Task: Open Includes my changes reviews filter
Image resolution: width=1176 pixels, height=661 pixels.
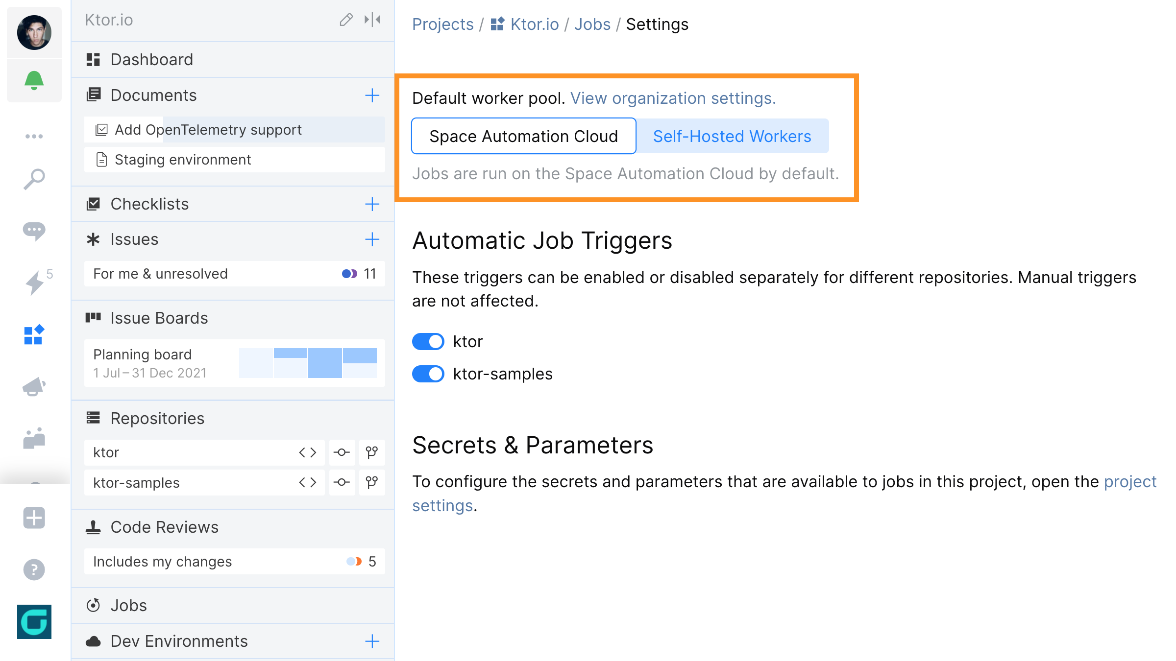Action: coord(235,562)
